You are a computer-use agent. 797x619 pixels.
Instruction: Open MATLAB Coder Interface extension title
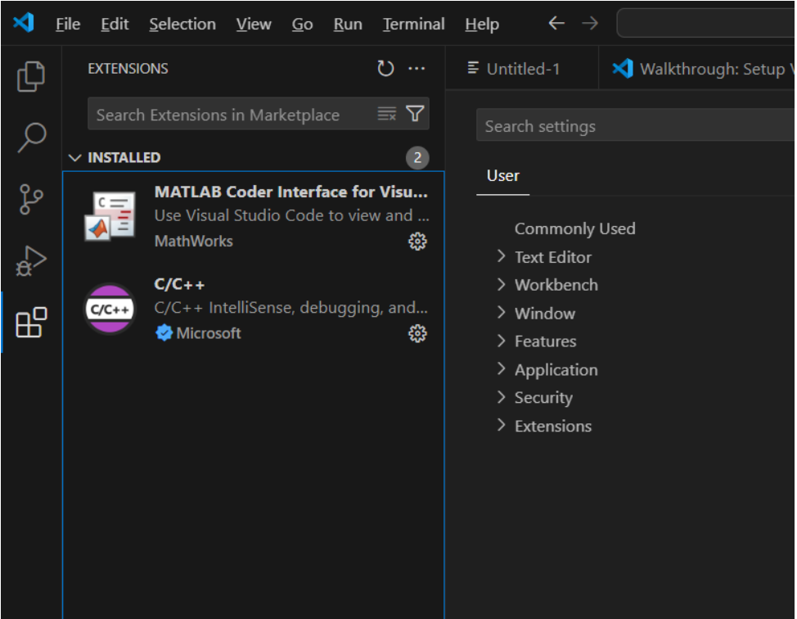point(290,192)
